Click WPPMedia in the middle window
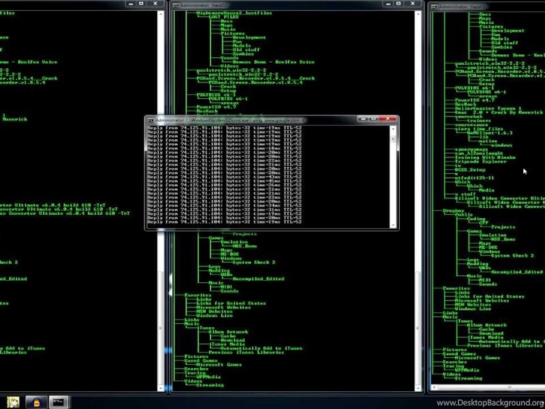Screen dimensions: 545x409 click(208, 377)
